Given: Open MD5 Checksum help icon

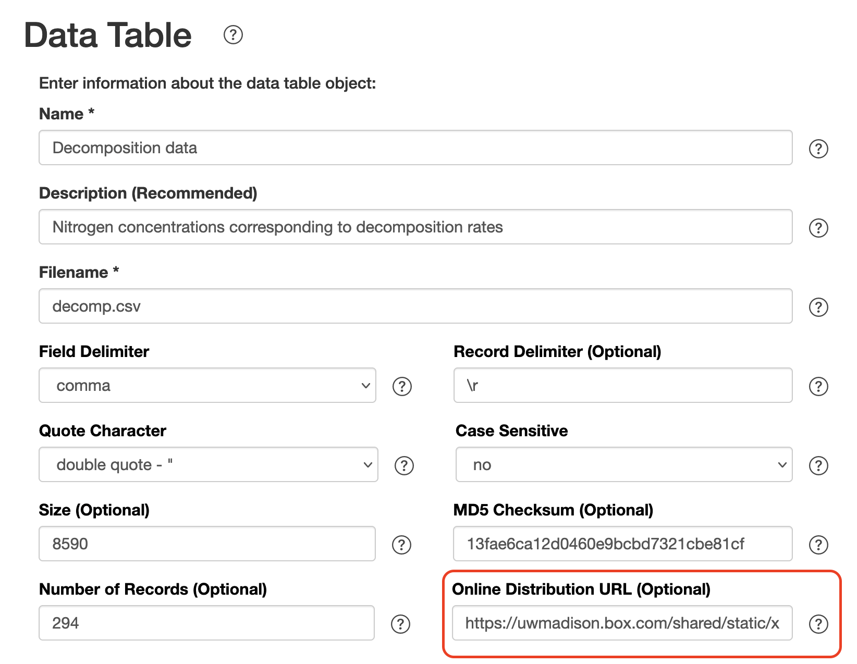Looking at the screenshot, I should pyautogui.click(x=818, y=545).
